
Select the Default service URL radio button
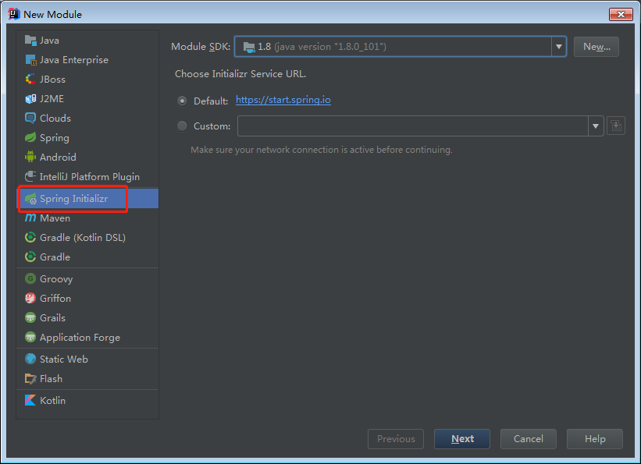[183, 101]
